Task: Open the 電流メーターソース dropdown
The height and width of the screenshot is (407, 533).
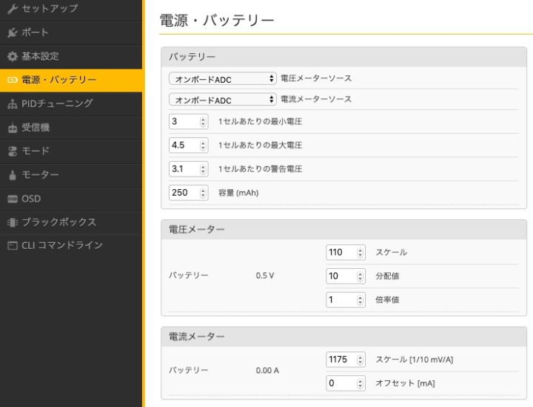Action: [223, 100]
